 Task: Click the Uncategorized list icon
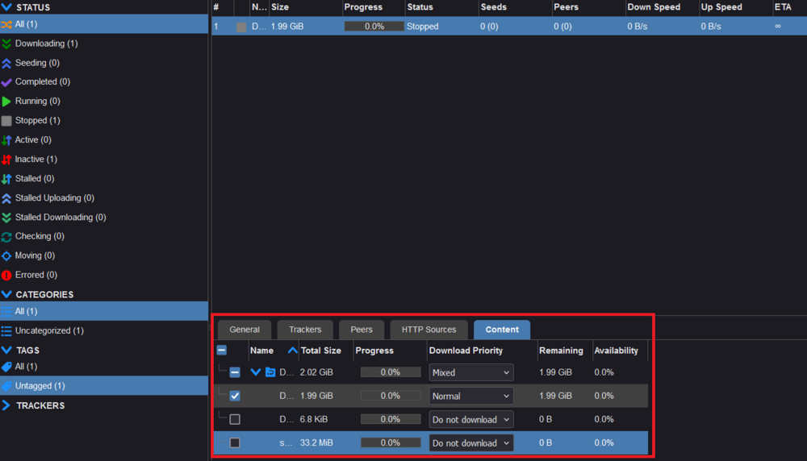coord(6,330)
